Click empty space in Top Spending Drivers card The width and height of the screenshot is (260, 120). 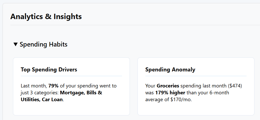pos(71,109)
